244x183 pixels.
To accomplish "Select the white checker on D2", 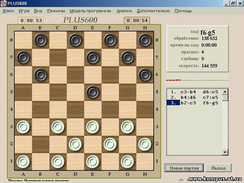I will point(75,144).
